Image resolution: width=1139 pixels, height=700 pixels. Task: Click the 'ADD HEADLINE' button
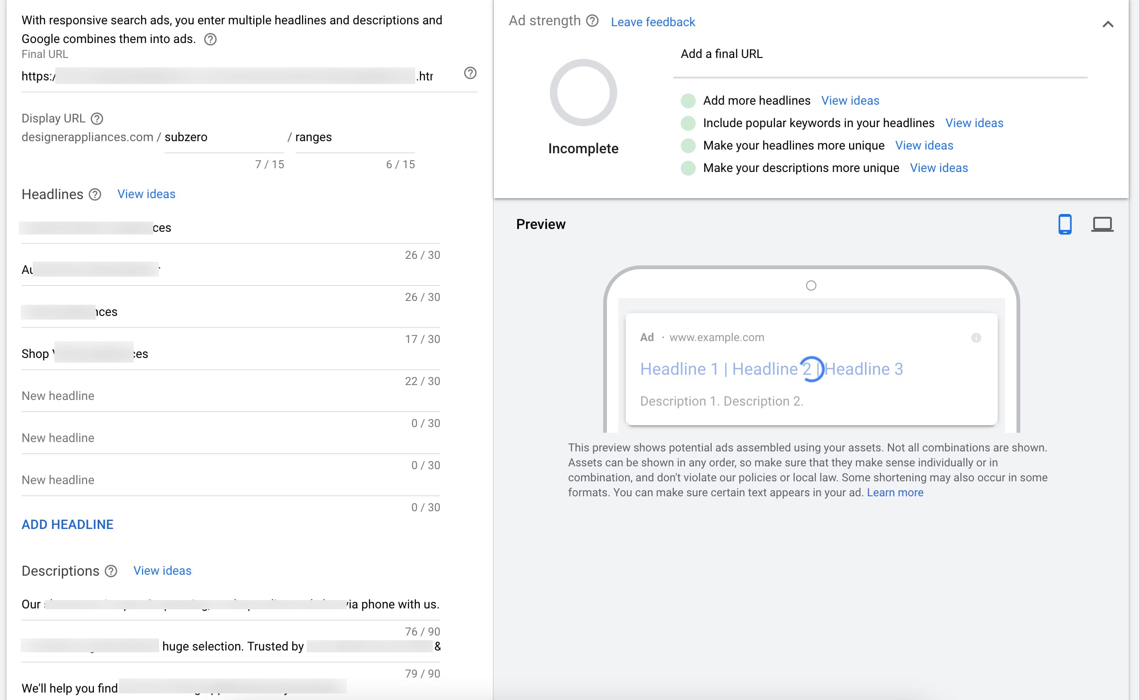point(67,524)
